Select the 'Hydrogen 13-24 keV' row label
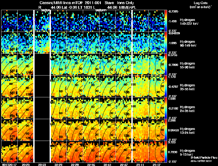This screenshot has width=218, height=166. coord(187,131)
